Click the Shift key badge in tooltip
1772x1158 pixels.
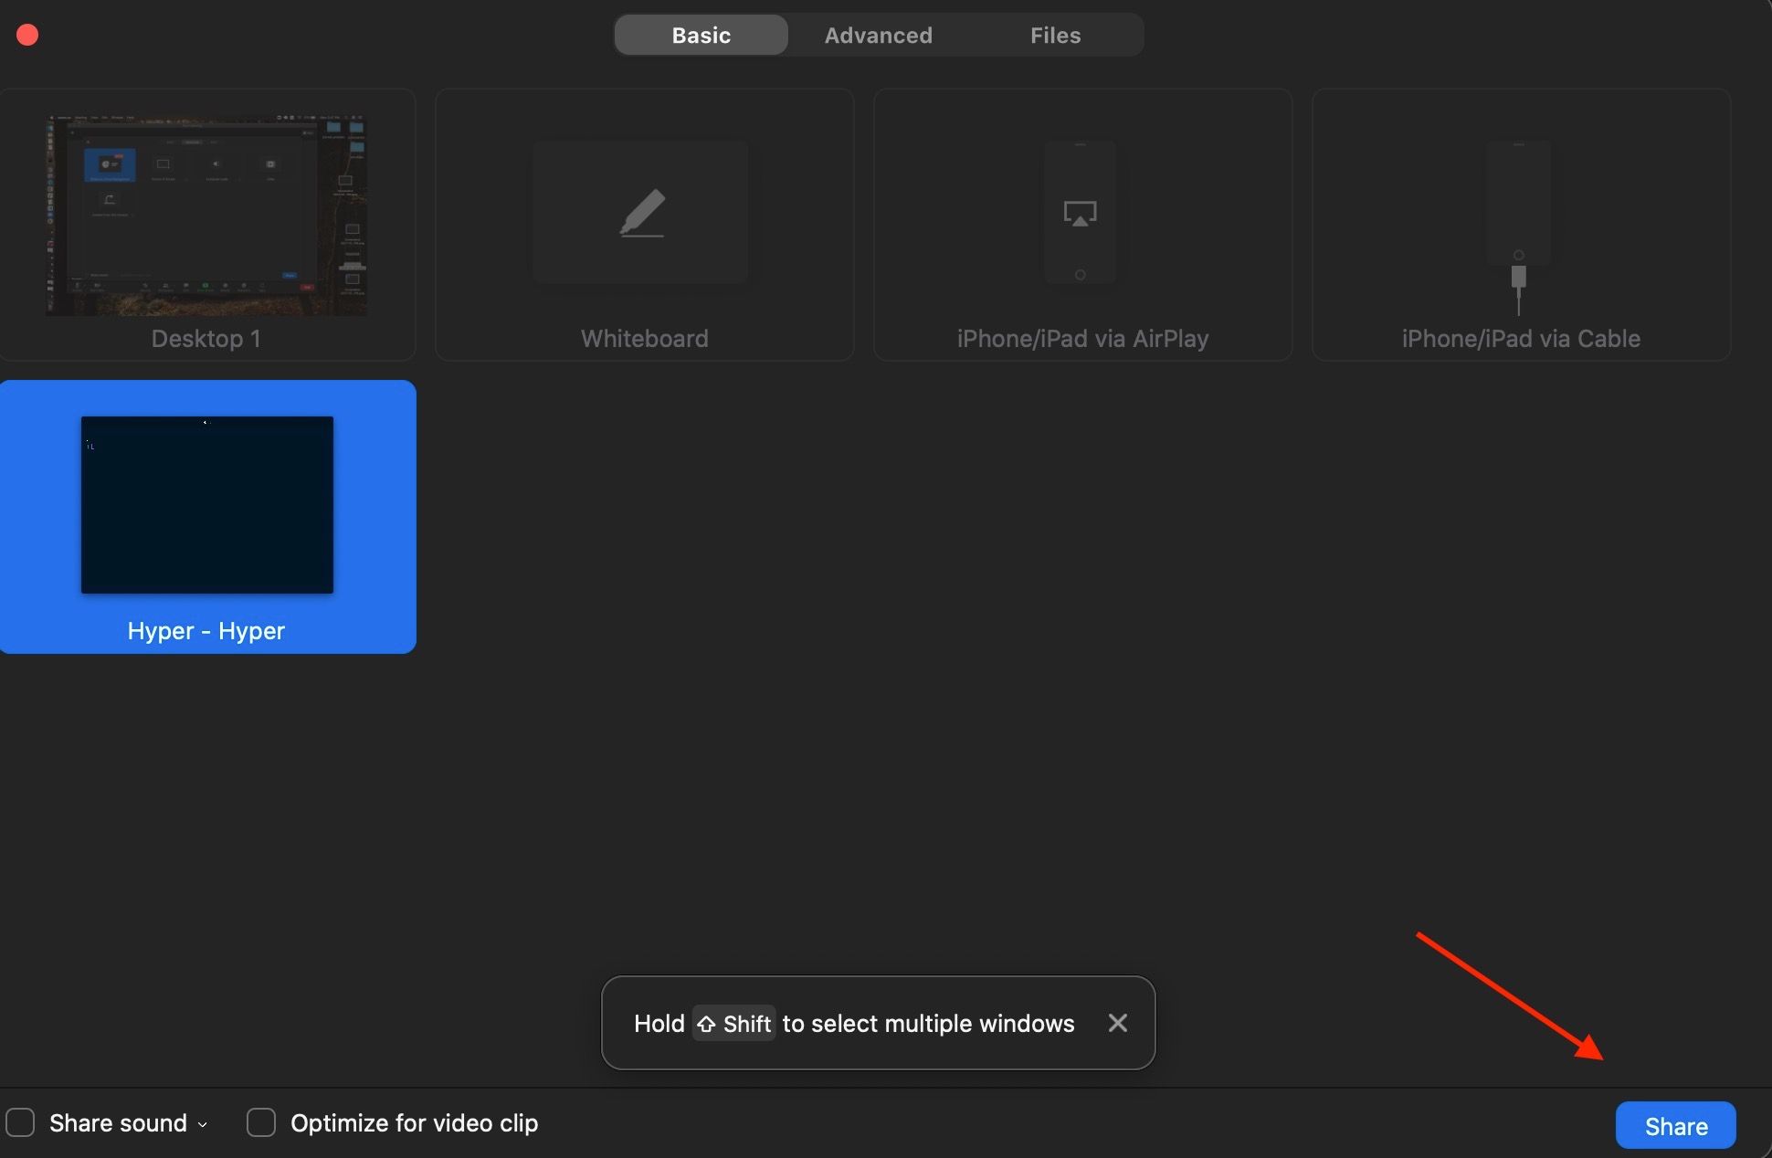click(x=733, y=1024)
